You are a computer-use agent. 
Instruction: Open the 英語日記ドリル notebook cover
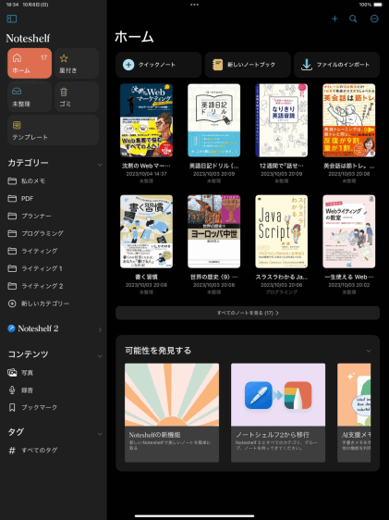[213, 120]
